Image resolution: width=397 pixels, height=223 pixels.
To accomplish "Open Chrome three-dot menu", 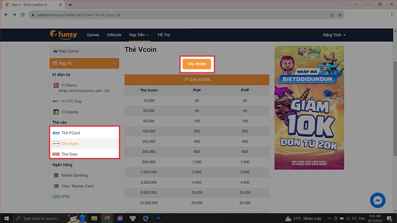I will pos(392,15).
